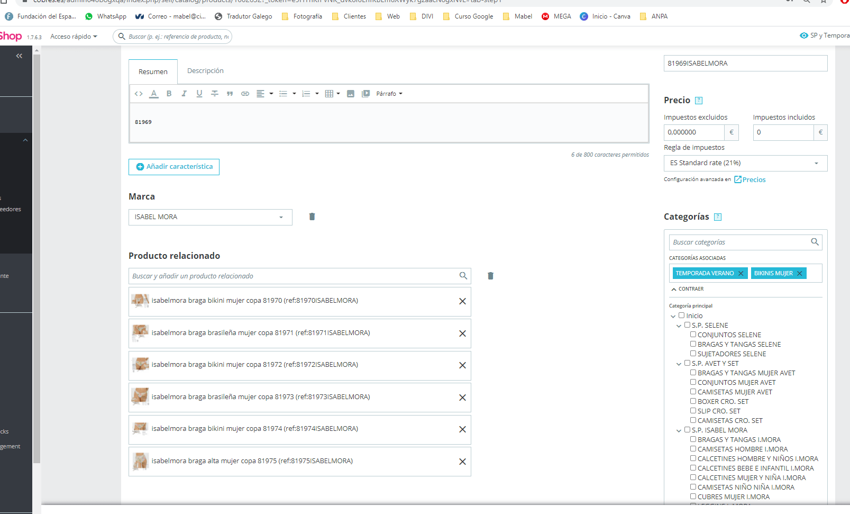Check S.P. SELENE category checkbox

tap(688, 325)
